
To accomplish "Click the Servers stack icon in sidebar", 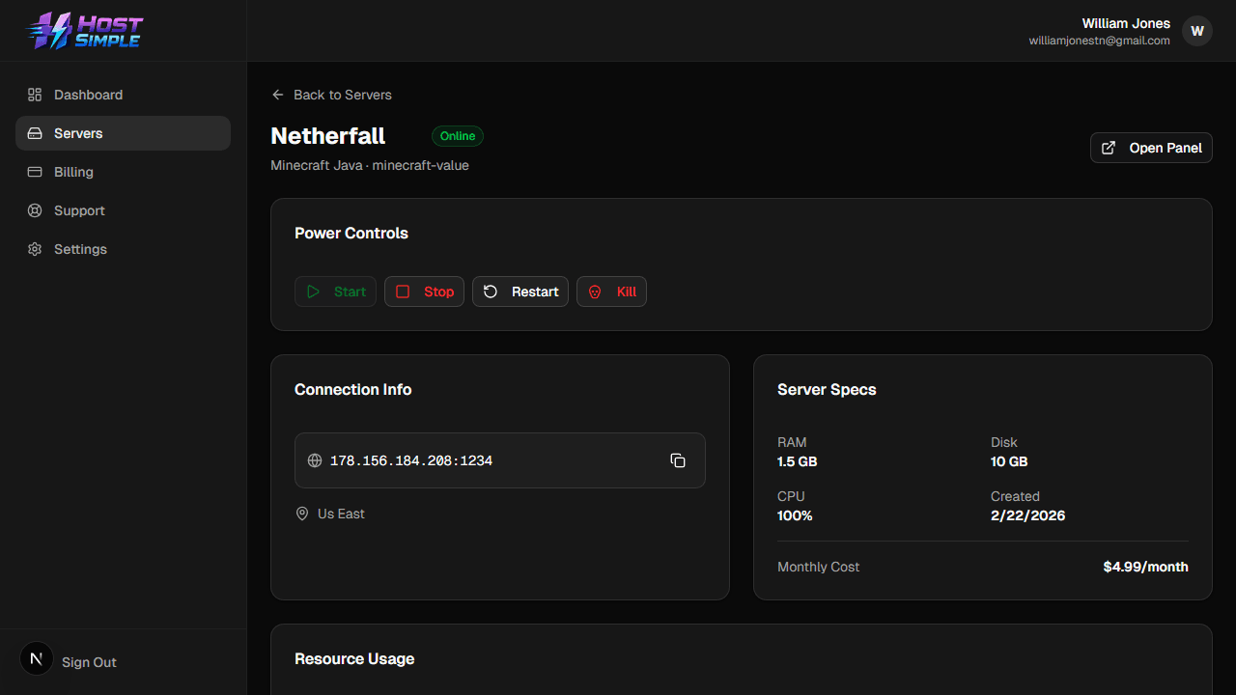I will (x=35, y=133).
